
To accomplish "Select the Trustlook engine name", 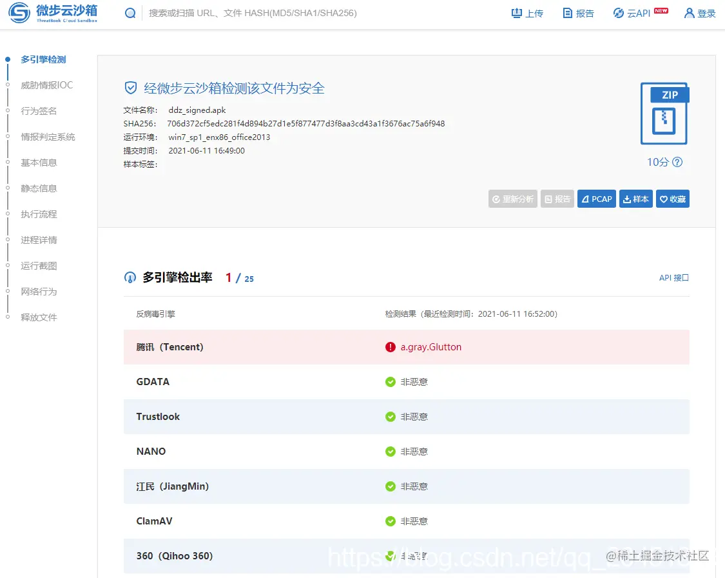I will pos(158,417).
